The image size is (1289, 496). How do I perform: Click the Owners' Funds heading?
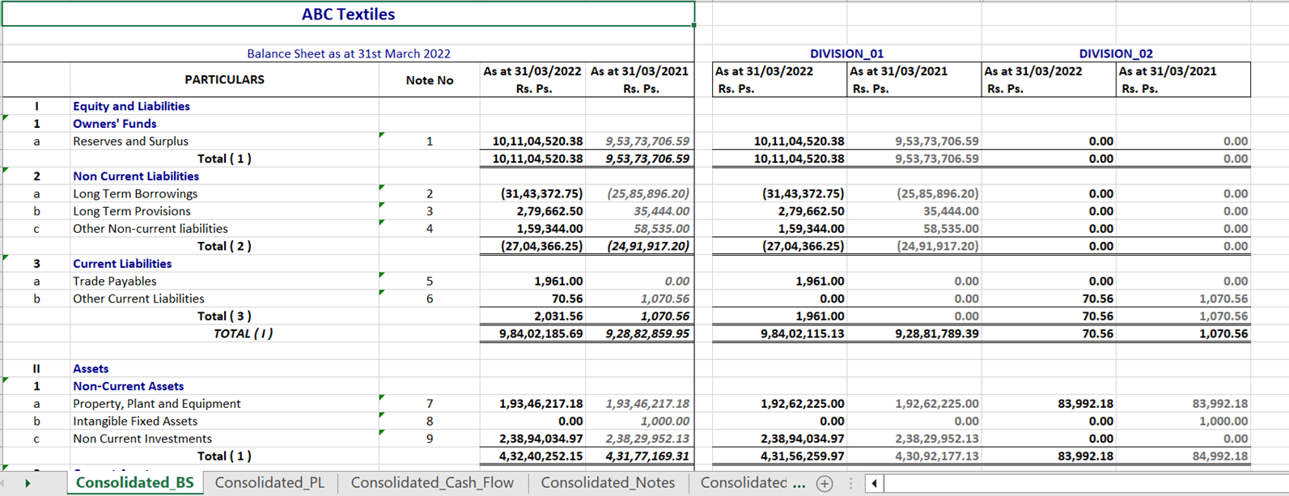pyautogui.click(x=114, y=124)
